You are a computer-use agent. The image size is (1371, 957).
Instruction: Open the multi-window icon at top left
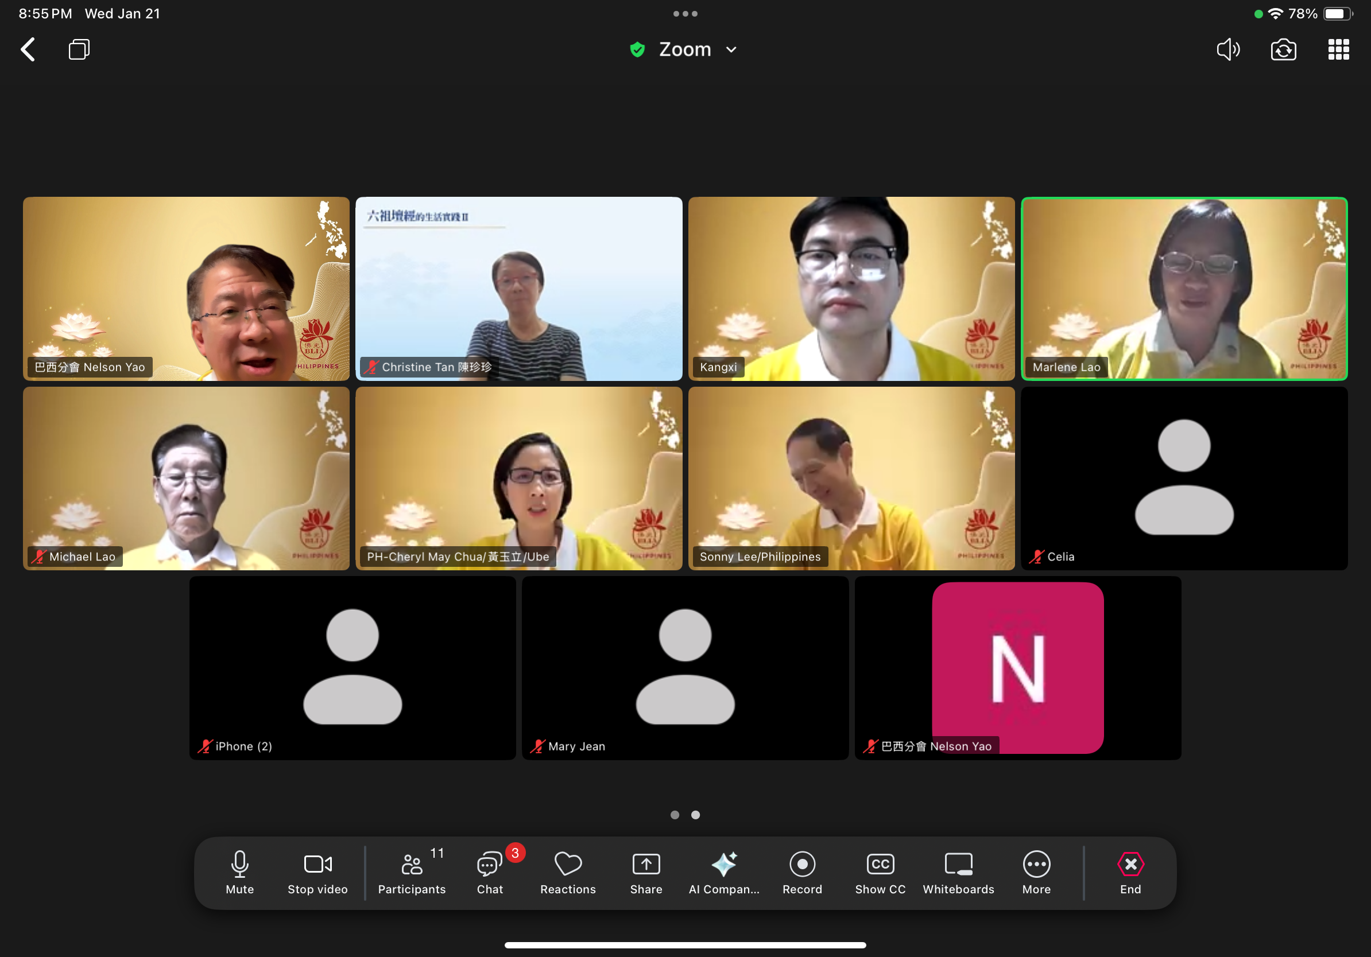pyautogui.click(x=79, y=49)
